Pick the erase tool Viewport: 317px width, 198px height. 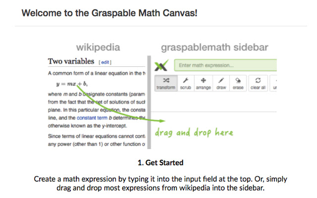point(238,83)
